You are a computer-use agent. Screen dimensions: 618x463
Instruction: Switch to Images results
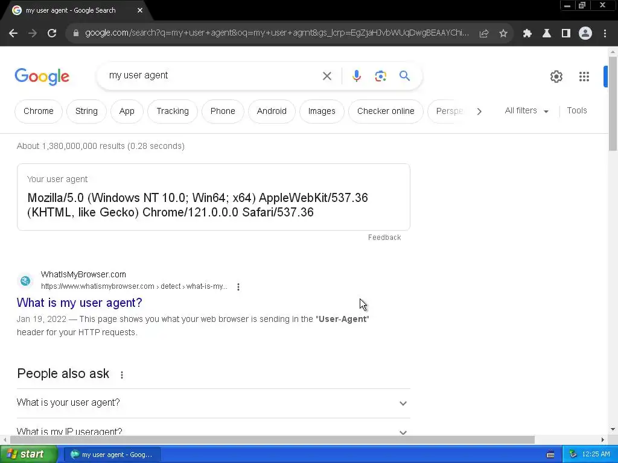[322, 112]
